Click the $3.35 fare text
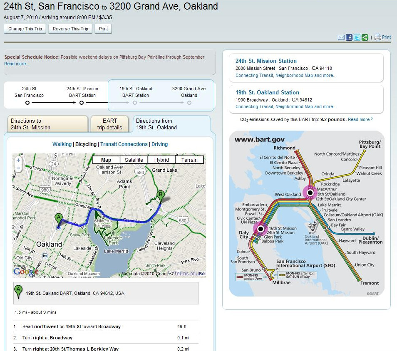The image size is (397, 351). 105,17
